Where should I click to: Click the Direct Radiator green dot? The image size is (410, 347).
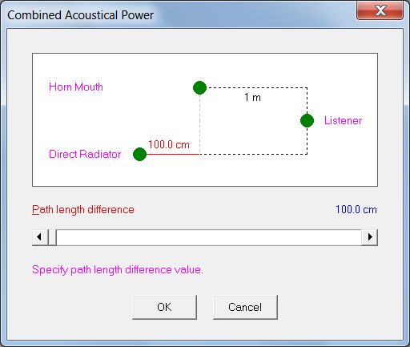tap(139, 154)
